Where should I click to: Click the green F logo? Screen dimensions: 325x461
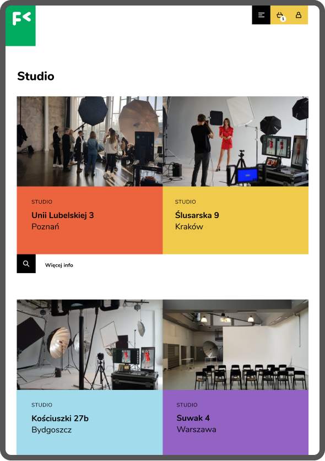20,25
